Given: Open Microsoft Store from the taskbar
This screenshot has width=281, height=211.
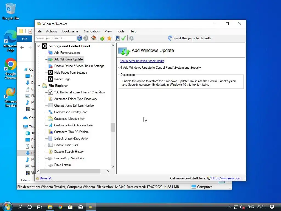Looking at the screenshot, I should 71,207.
